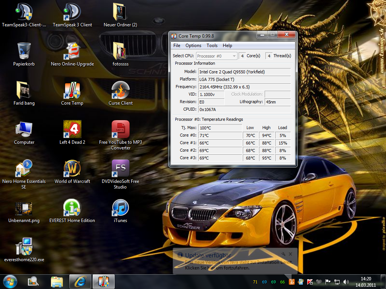This screenshot has width=386, height=289.
Task: Open notification options wrench icon
Action: tap(283, 254)
